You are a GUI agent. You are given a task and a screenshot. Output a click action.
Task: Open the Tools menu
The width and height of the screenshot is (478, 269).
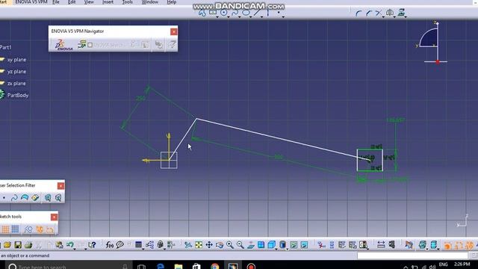coord(128,2)
